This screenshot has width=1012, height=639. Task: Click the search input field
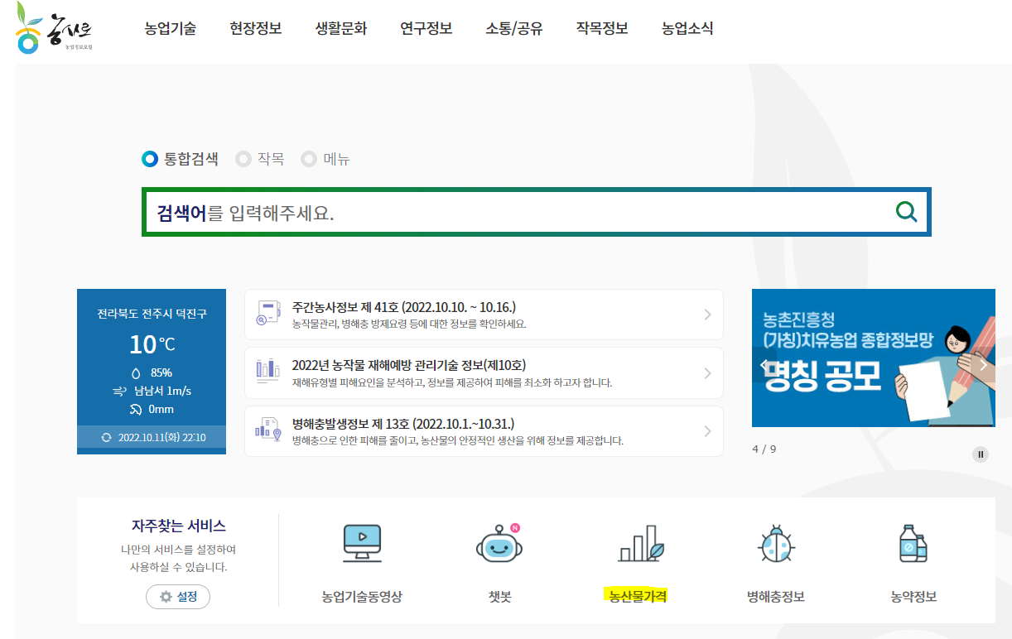(x=497, y=212)
